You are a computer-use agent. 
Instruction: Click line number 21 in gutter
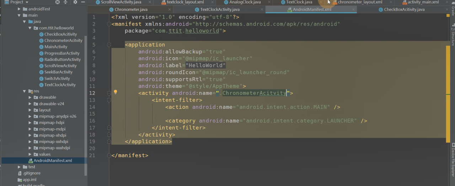click(92, 155)
